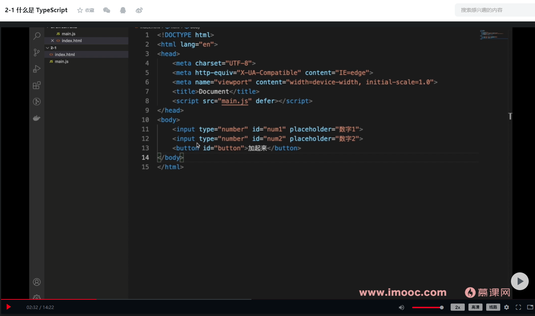The width and height of the screenshot is (535, 316).
Task: Adjust the red volume slider
Action: click(x=428, y=307)
